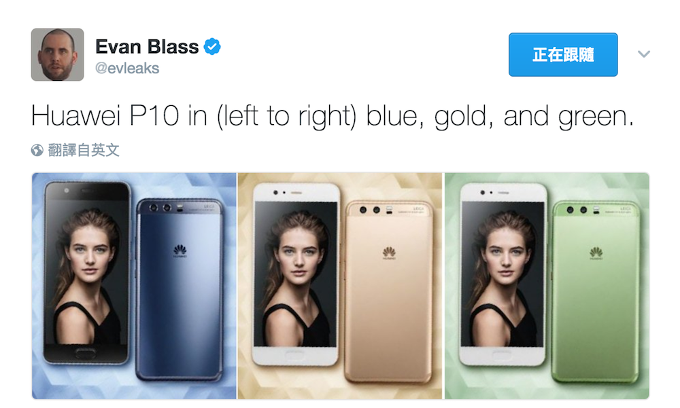This screenshot has height=408, width=680.
Task: Click the globe icon next to 翻譯自英文
Action: tap(37, 150)
